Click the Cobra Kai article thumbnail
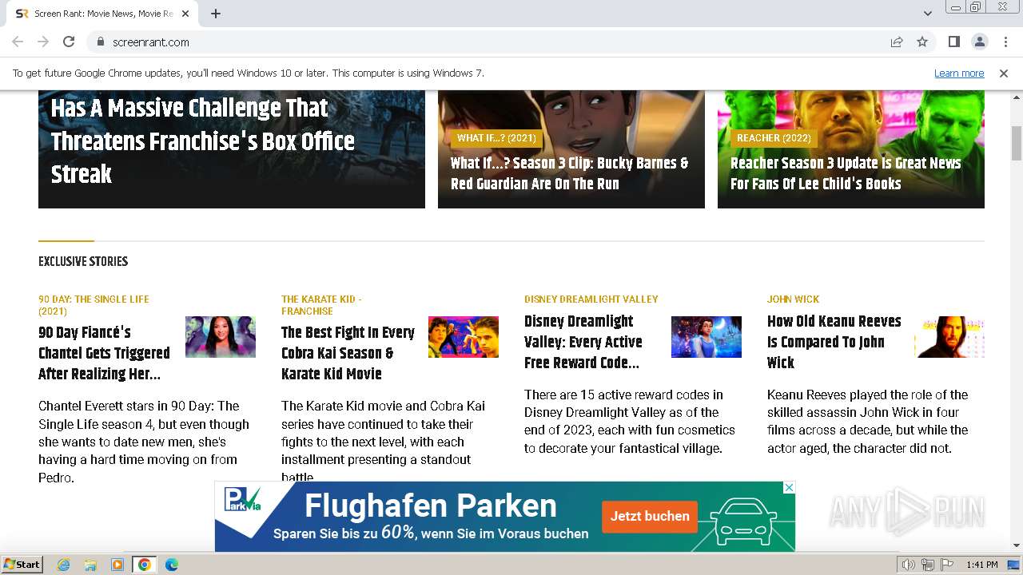The image size is (1023, 575). coord(464,337)
